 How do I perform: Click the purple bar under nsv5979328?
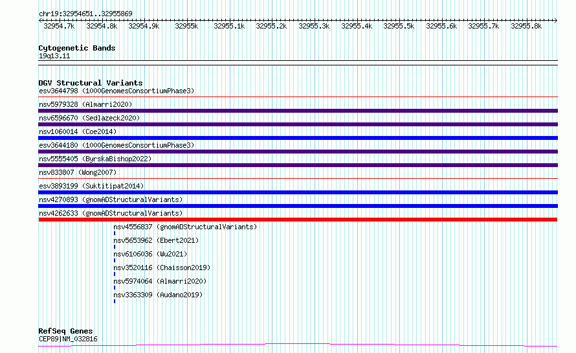tap(298, 111)
